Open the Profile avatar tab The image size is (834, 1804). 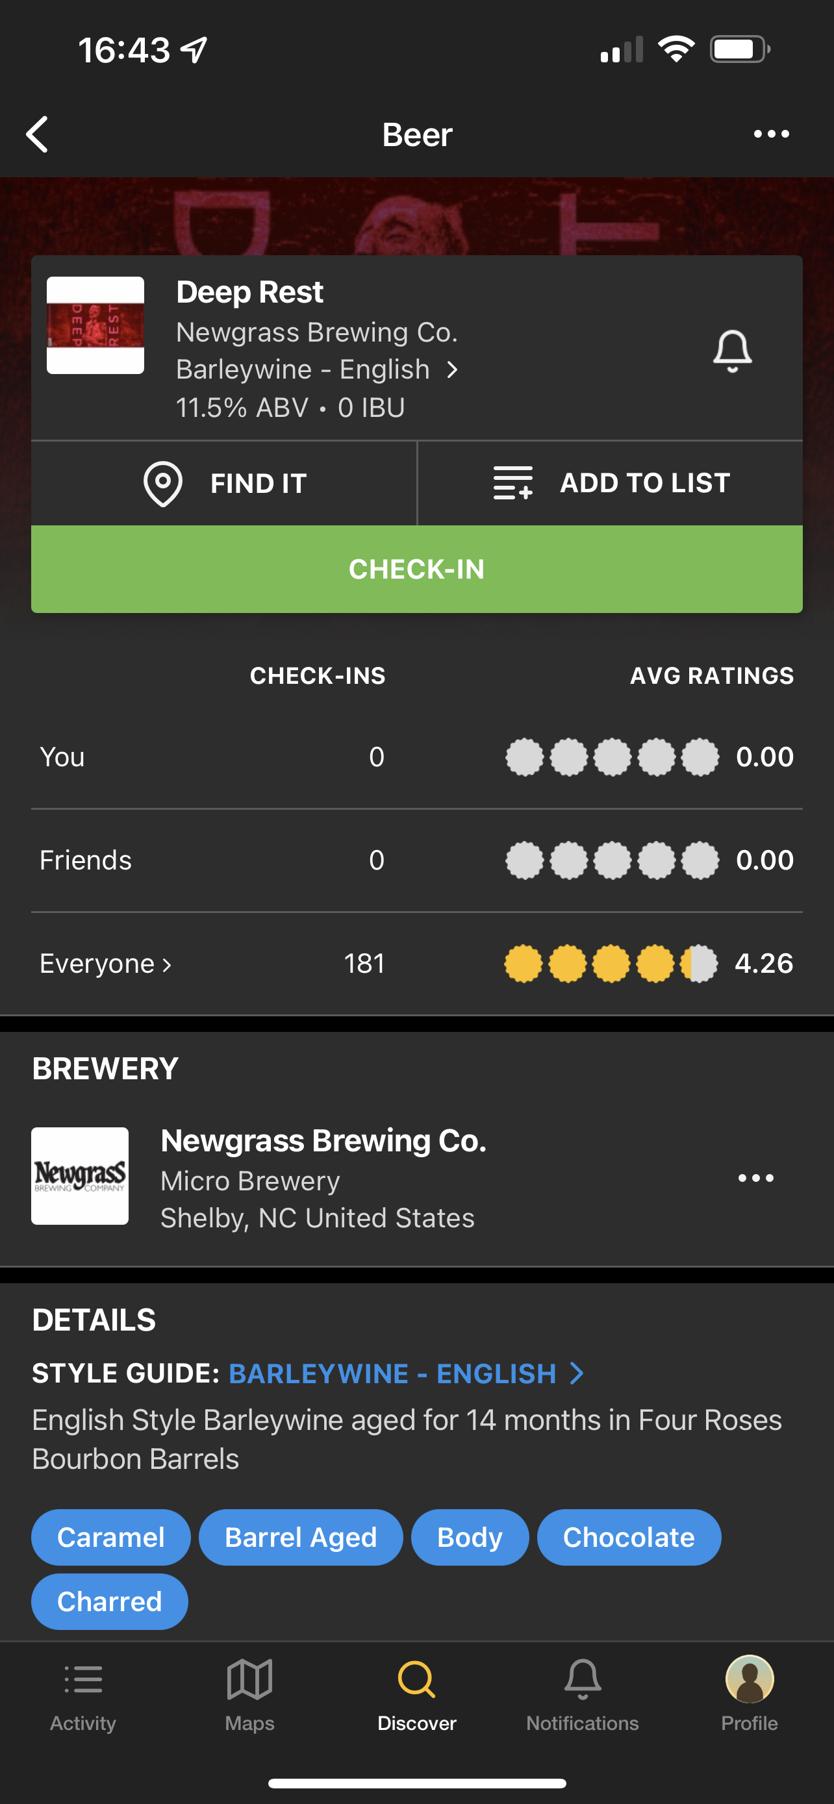coord(750,1679)
